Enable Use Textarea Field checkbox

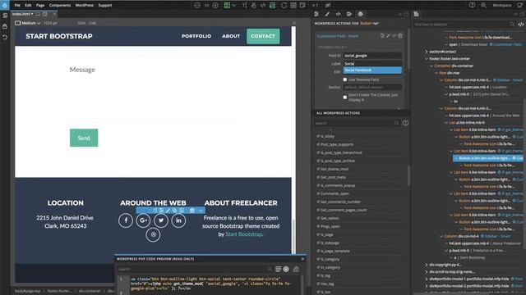coord(345,79)
